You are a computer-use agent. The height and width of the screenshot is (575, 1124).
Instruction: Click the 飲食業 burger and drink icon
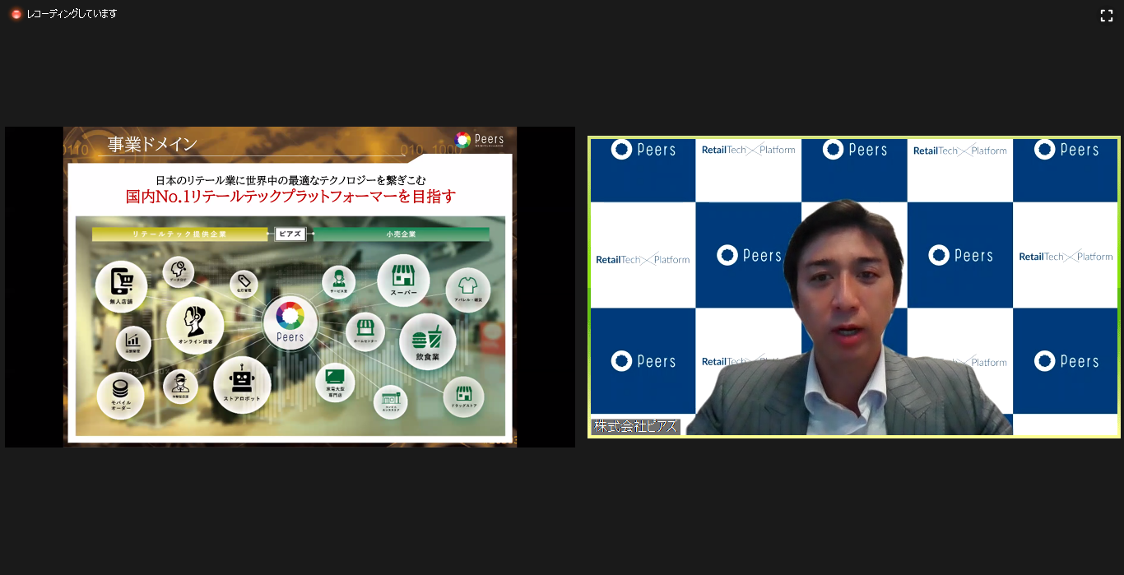pyautogui.click(x=426, y=341)
